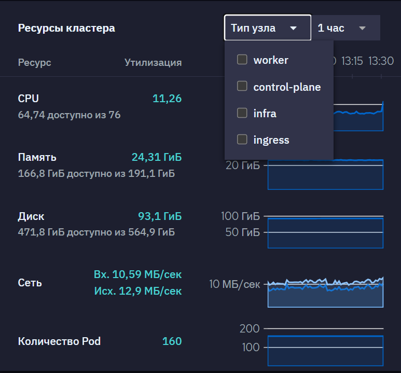This screenshot has height=373, width=401.
Task: Click the 10 МБ/сек axis label
Action: (234, 284)
